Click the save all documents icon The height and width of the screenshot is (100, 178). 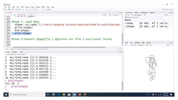click(x=20, y=9)
